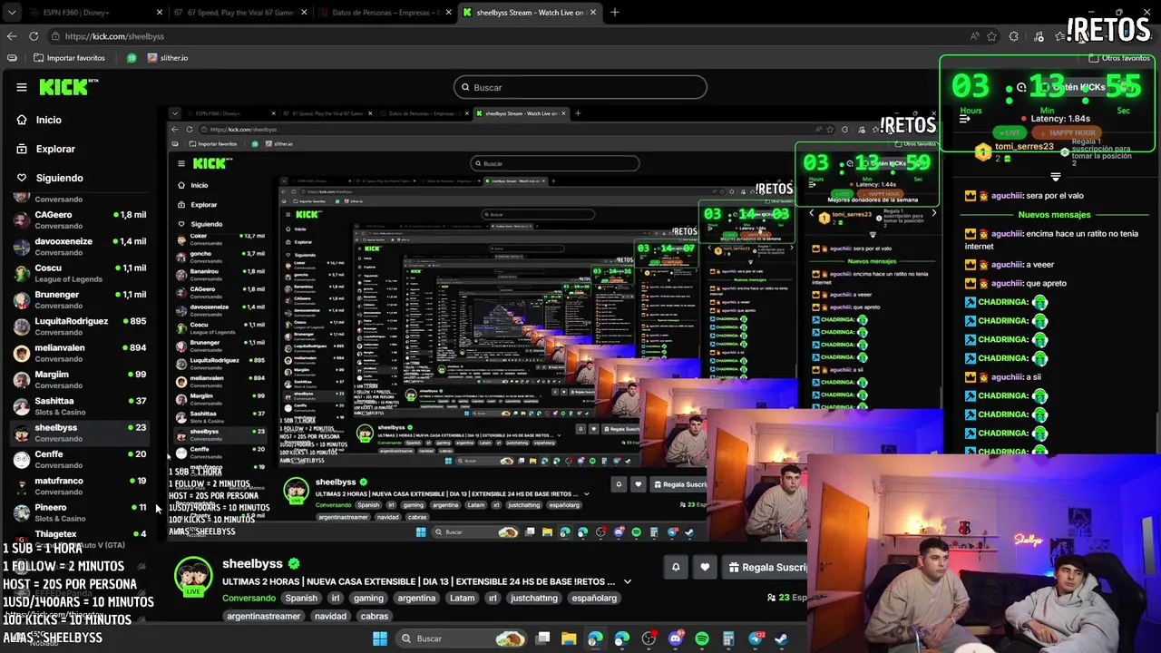Open Importar favoritos bookmark

[x=69, y=58]
